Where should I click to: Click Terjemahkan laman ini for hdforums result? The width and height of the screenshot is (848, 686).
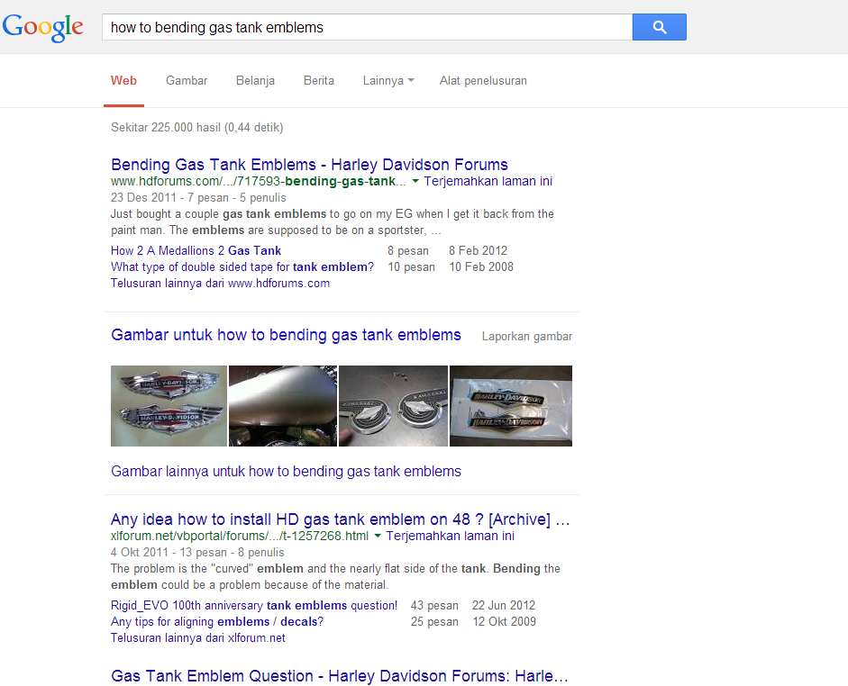[x=488, y=181]
